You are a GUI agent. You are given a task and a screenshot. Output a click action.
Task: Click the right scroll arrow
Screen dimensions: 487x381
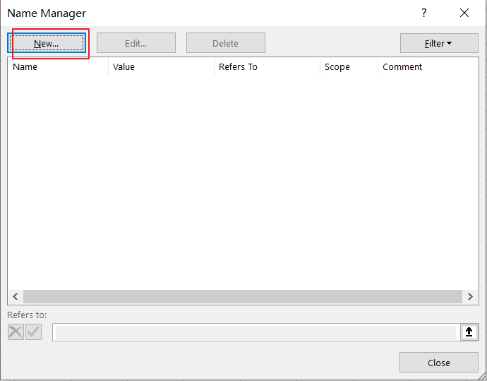(x=470, y=296)
